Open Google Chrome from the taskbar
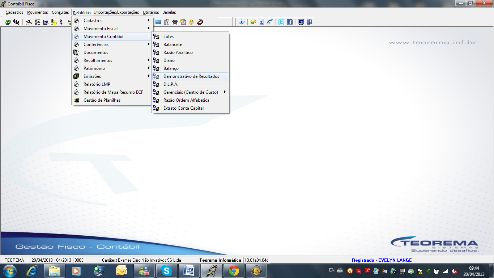Viewport: 494px width, 278px height. (234, 270)
